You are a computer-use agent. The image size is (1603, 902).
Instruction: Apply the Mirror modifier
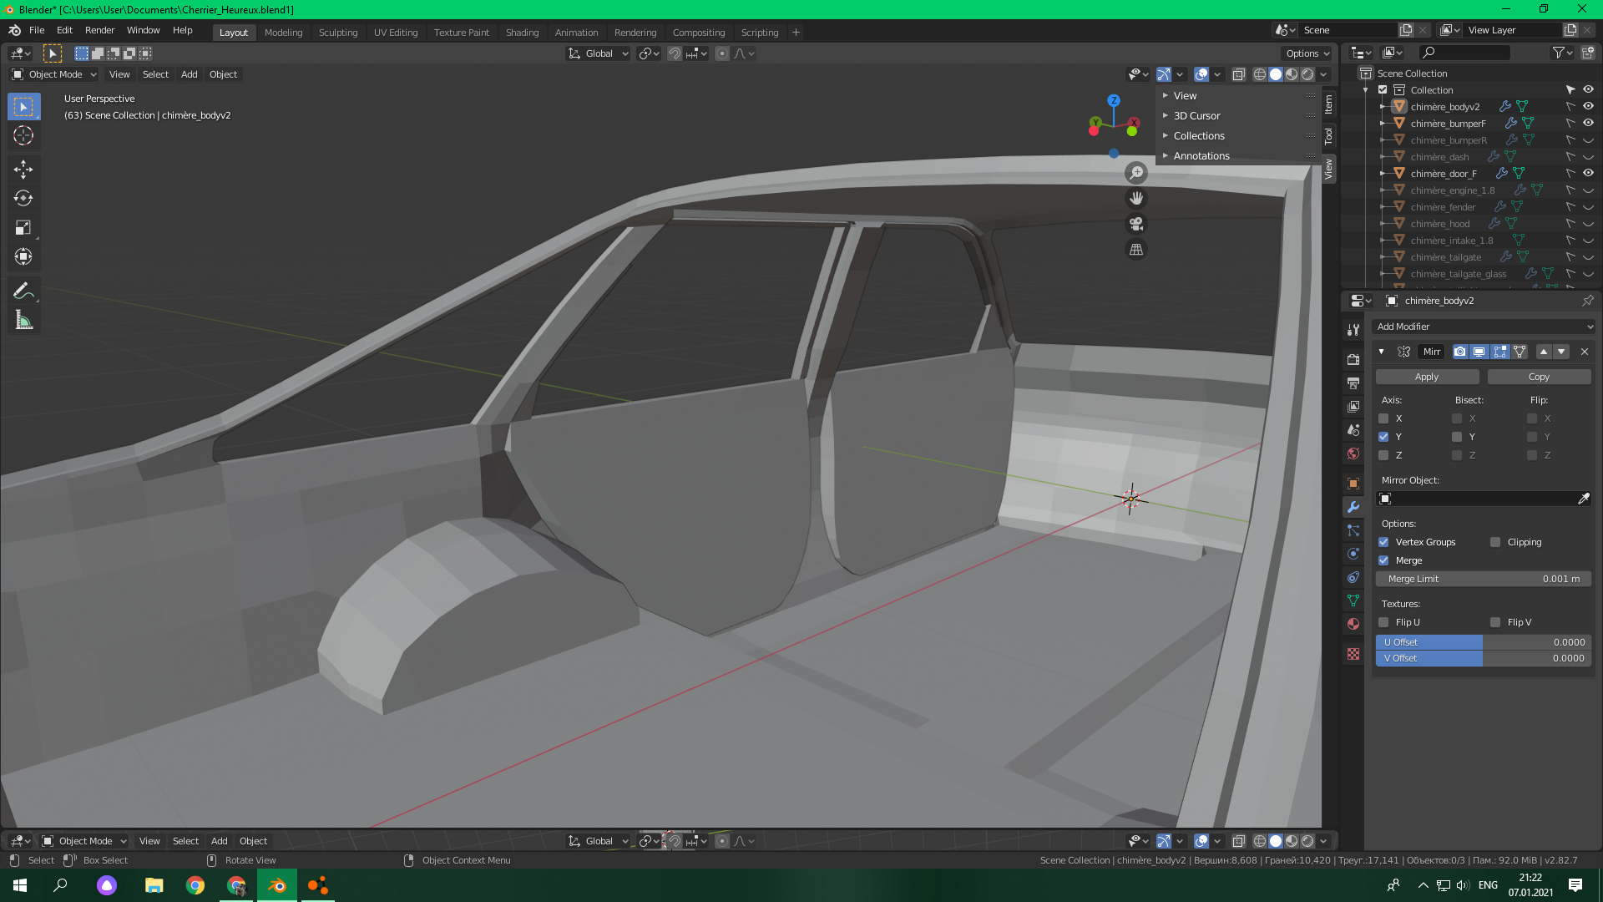1427,377
